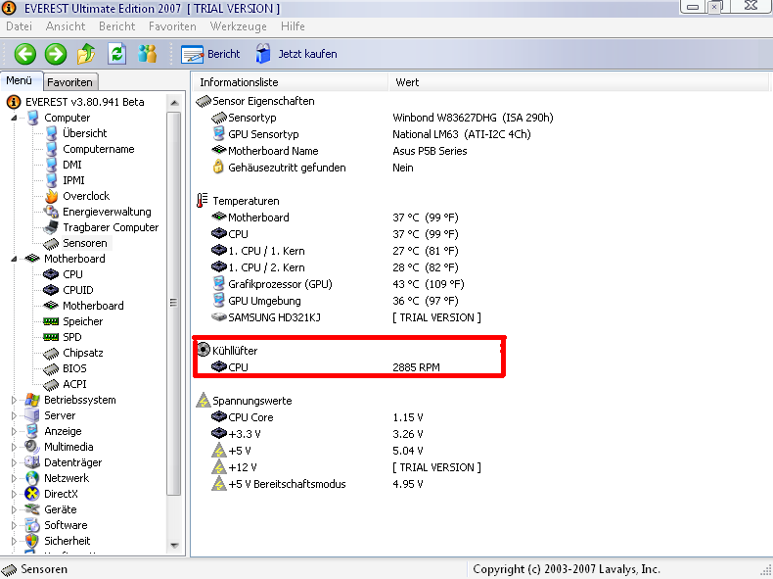The image size is (773, 579).
Task: Collapse the Computer tree node
Action: tap(14, 118)
